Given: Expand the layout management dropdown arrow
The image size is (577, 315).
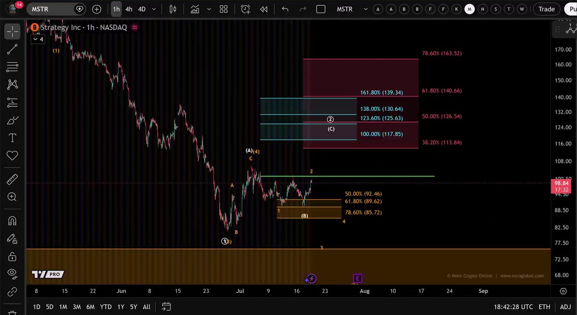Looking at the screenshot, I should (x=365, y=9).
